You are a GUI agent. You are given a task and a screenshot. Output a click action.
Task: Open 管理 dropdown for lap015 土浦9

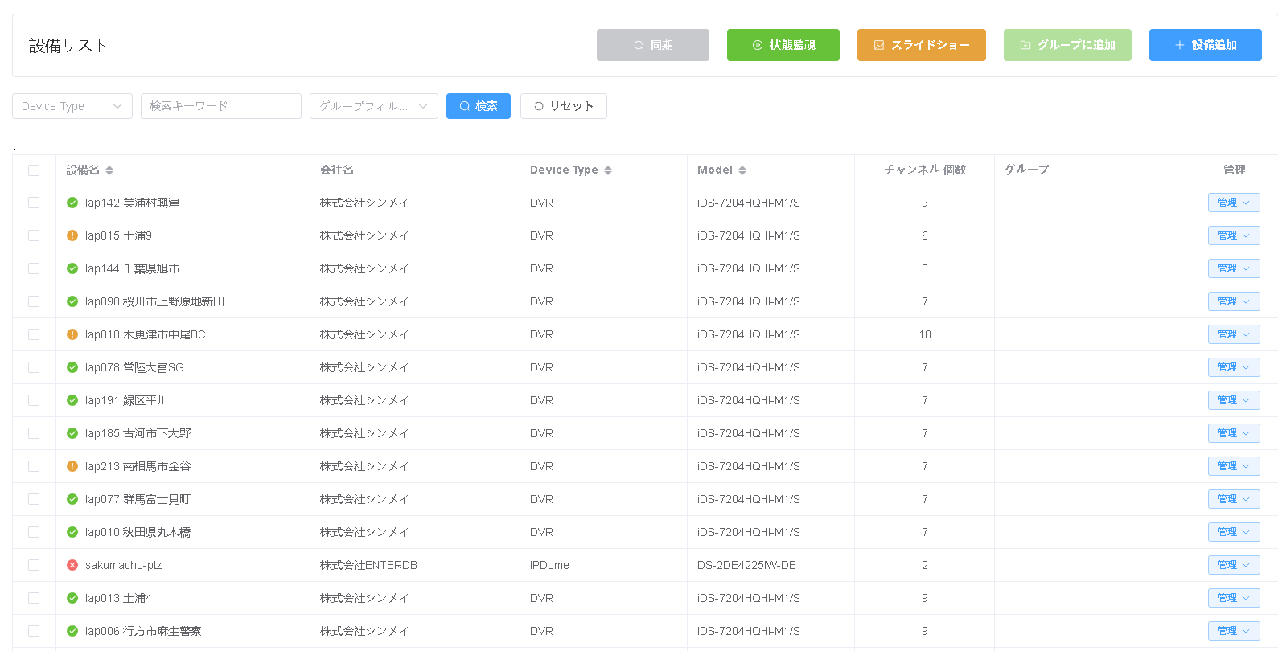1234,235
